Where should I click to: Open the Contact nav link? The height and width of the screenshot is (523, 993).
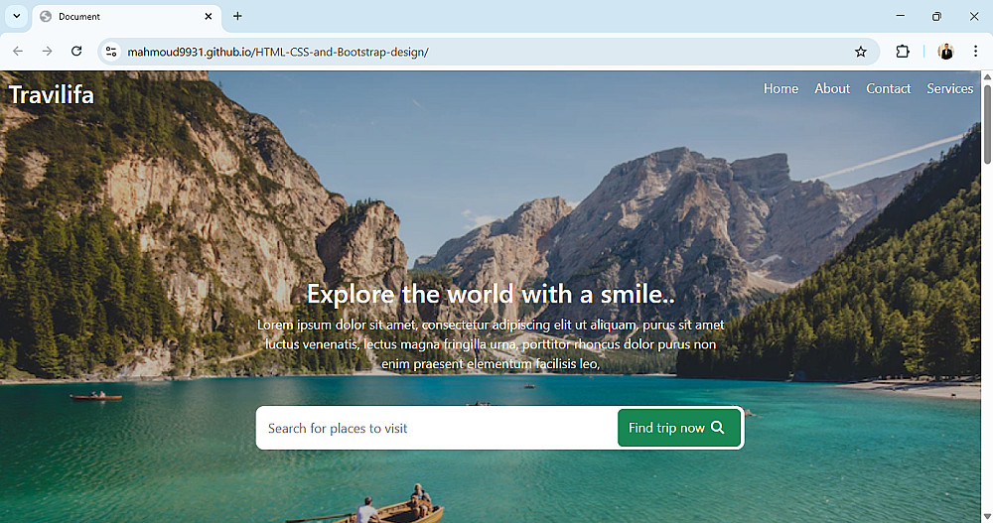coord(889,88)
